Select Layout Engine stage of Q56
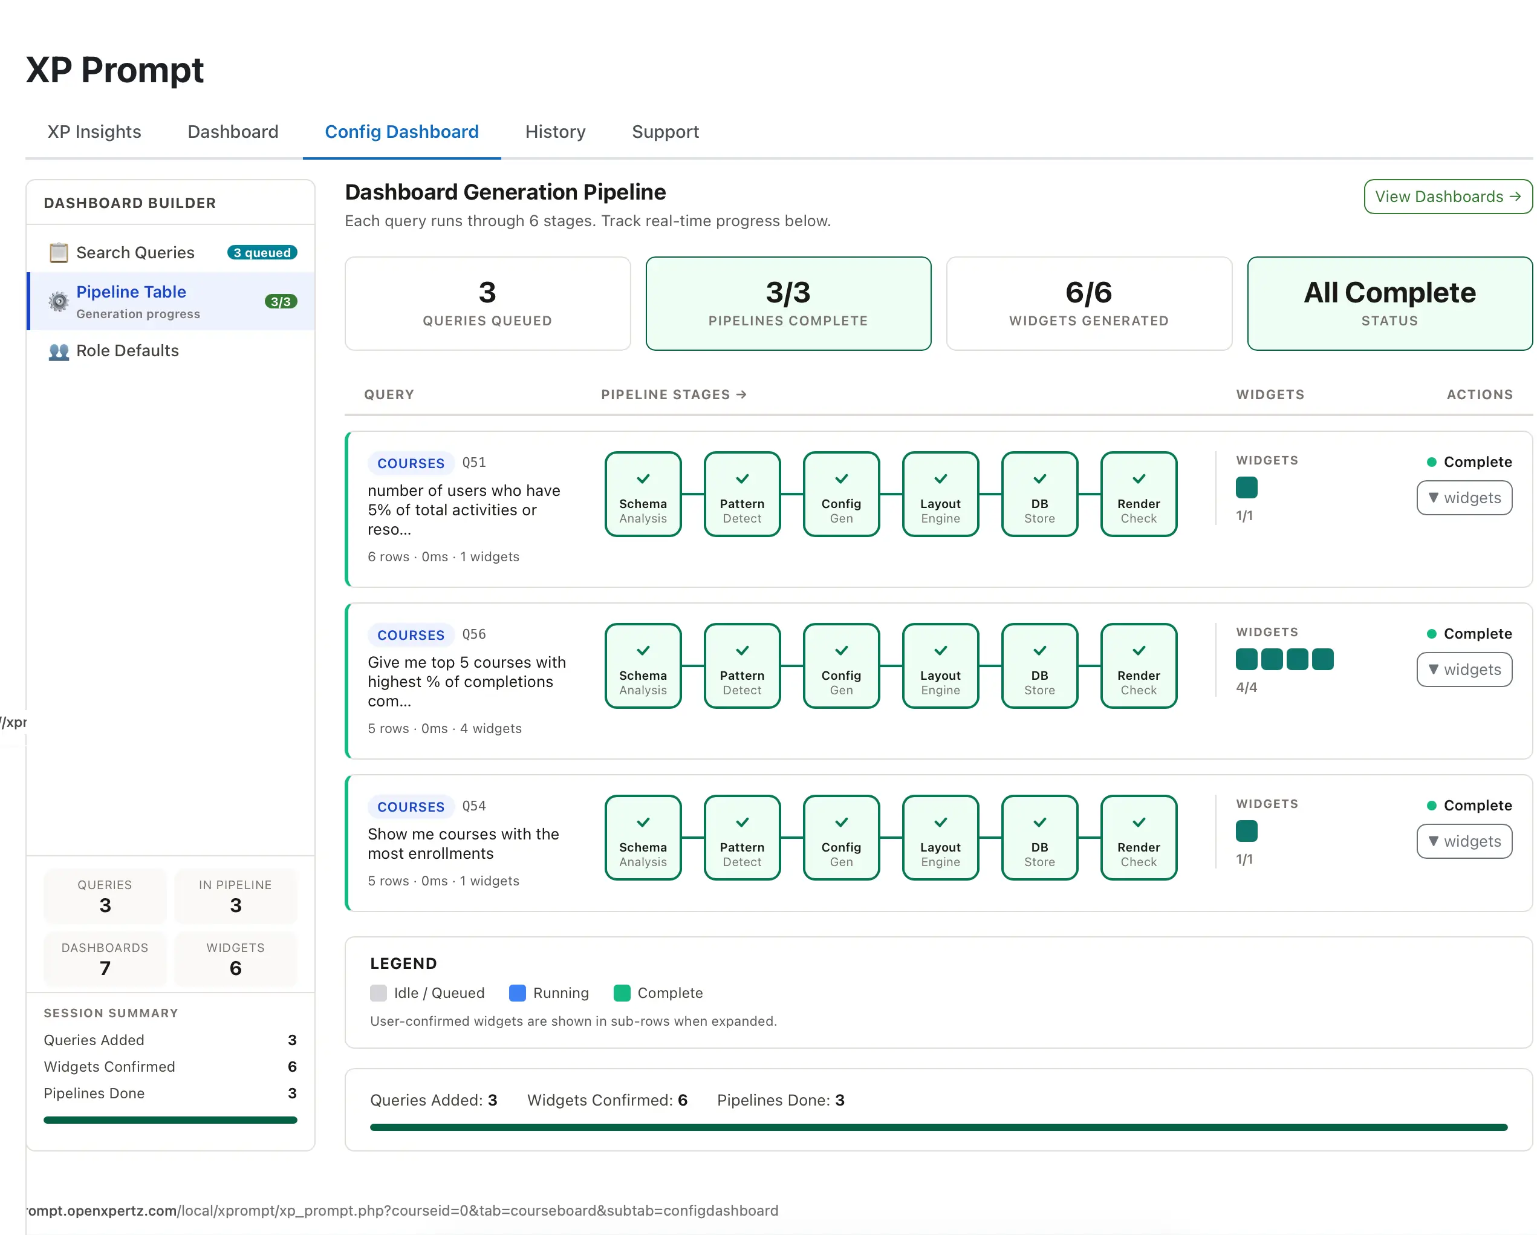Image resolution: width=1537 pixels, height=1235 pixels. pos(940,666)
